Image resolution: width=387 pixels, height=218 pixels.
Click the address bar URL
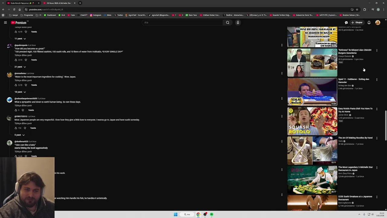click(x=46, y=9)
